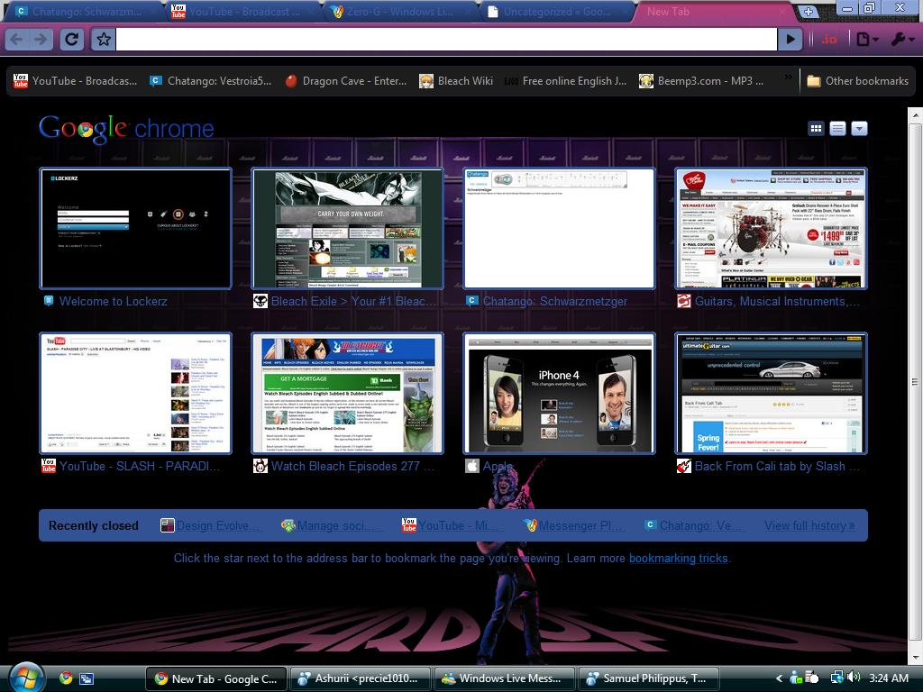923x692 pixels.
Task: Click Lockerz favicon under first thumbnail
Action: point(49,301)
